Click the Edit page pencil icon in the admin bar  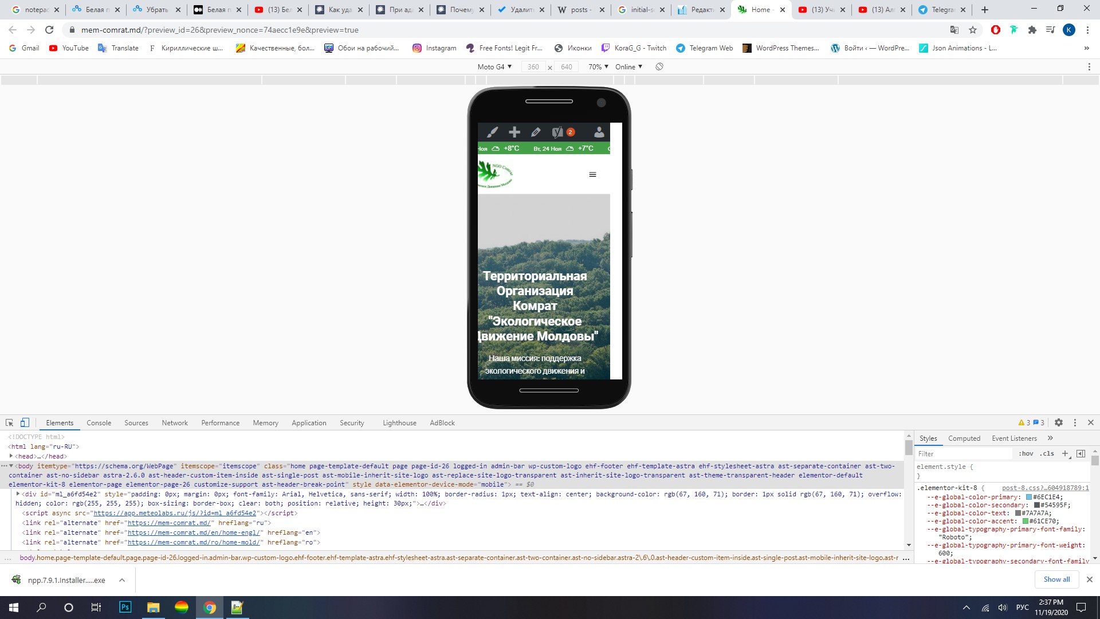[536, 132]
